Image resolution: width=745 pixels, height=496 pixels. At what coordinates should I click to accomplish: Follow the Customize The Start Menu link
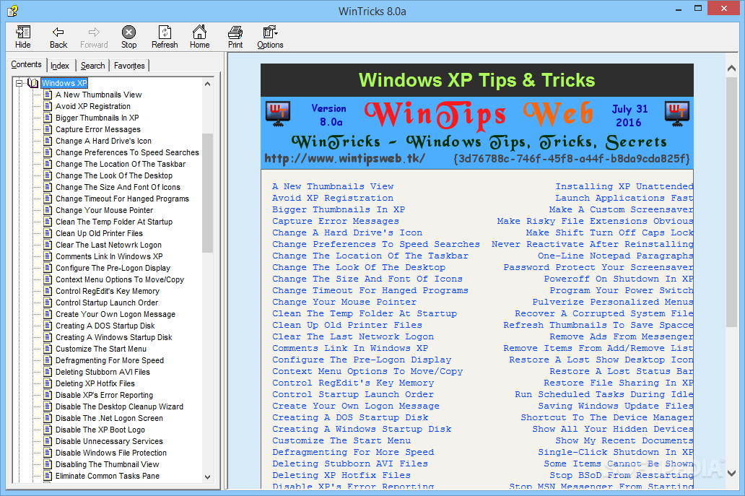click(341, 440)
